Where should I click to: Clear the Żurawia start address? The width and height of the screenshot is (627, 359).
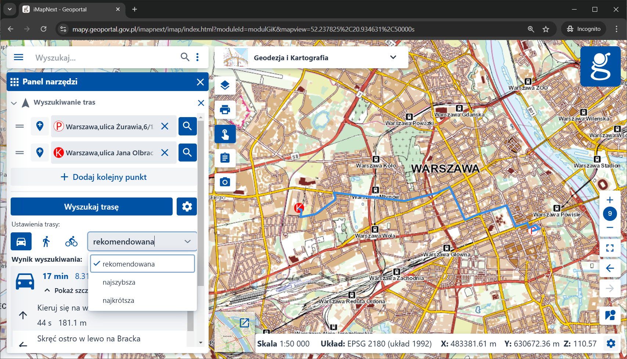tap(165, 126)
